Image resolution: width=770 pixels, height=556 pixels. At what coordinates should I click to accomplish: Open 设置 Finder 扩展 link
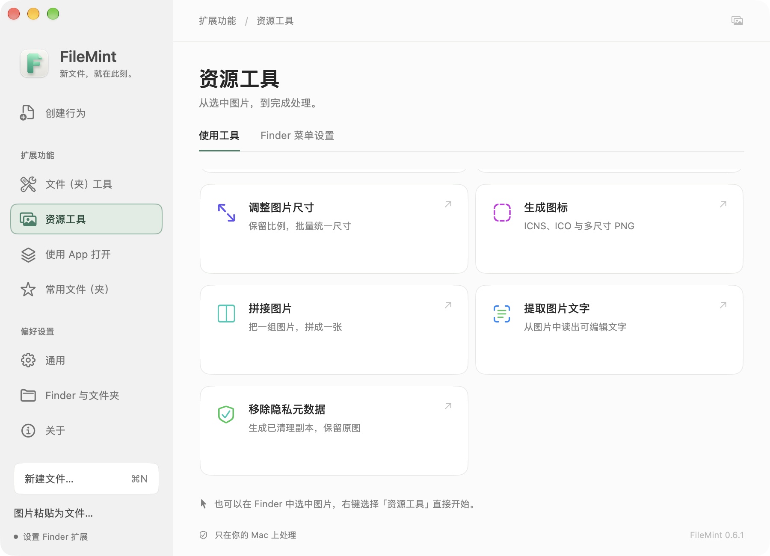pyautogui.click(x=55, y=537)
